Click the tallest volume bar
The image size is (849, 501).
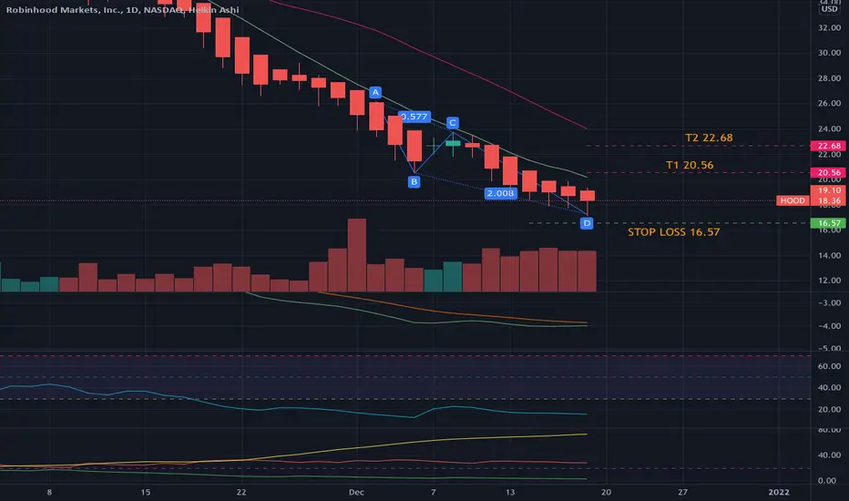(357, 255)
